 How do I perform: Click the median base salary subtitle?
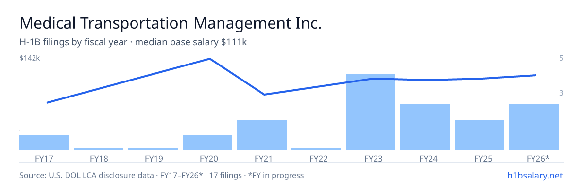(x=191, y=42)
